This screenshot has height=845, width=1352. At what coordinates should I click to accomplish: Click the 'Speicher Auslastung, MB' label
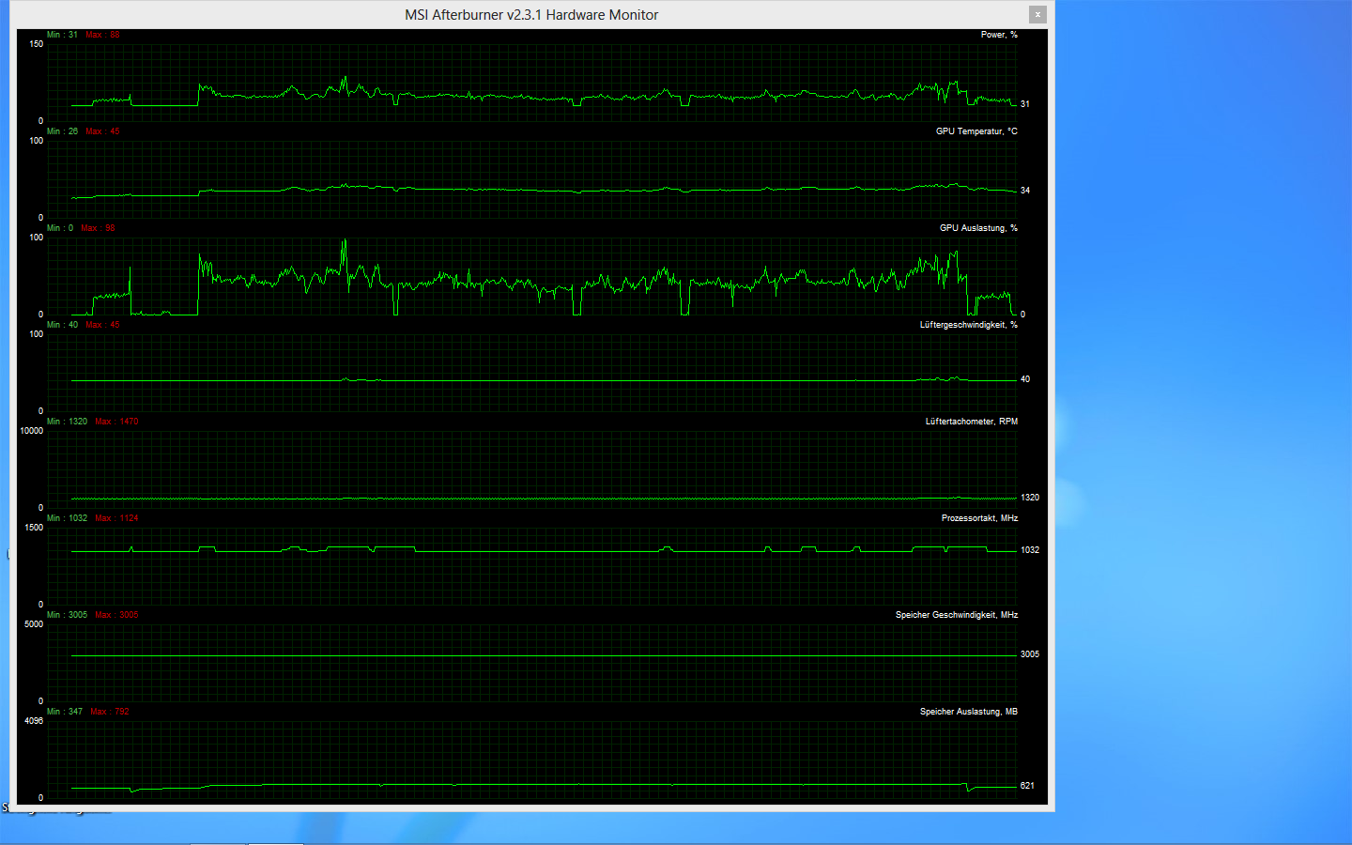tap(969, 712)
